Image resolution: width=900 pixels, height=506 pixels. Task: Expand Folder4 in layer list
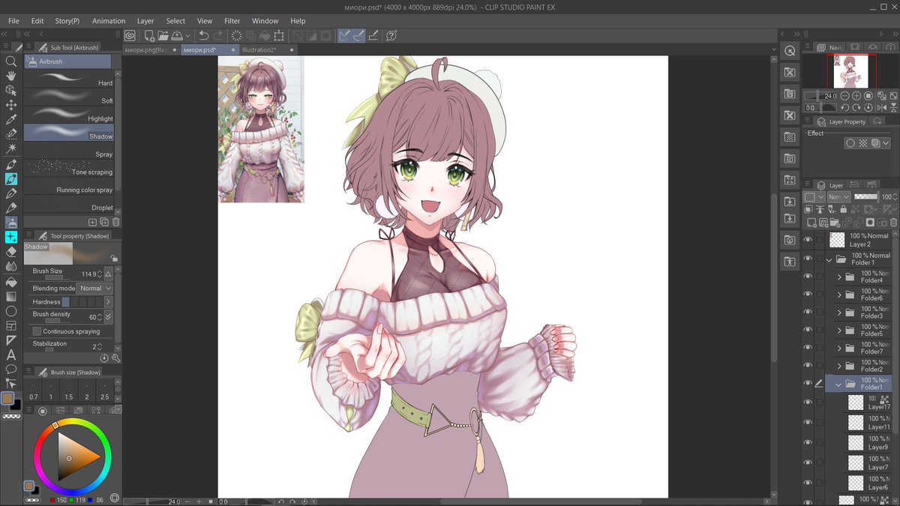pos(839,277)
